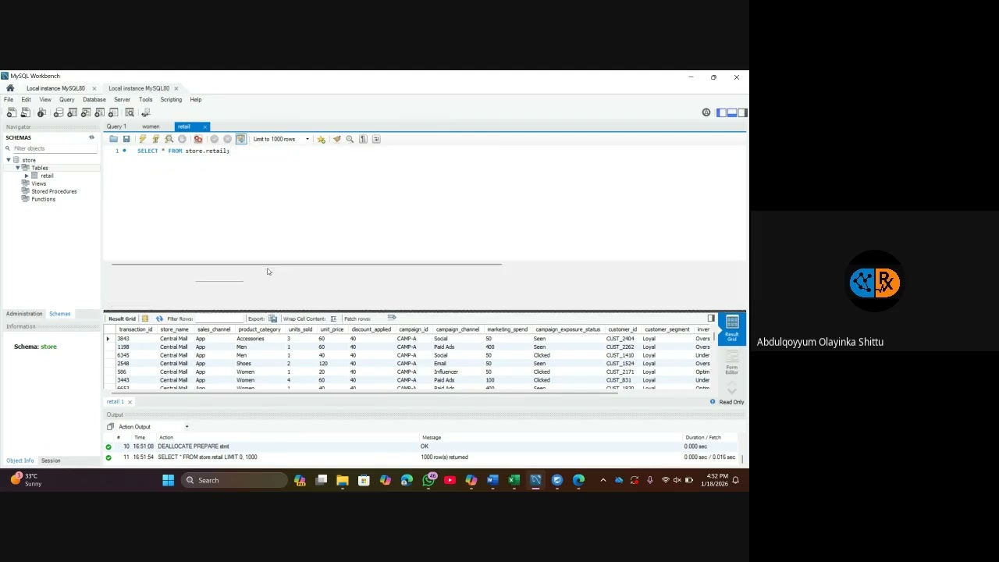Click the Filter Rows input field
999x562 pixels.
[x=219, y=318]
